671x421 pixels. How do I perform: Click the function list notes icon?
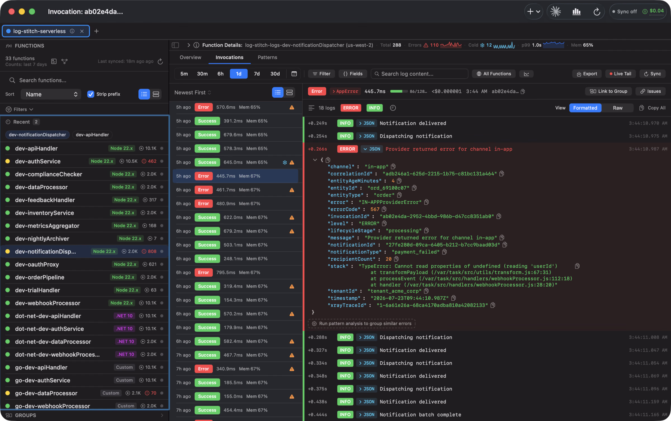(x=54, y=61)
